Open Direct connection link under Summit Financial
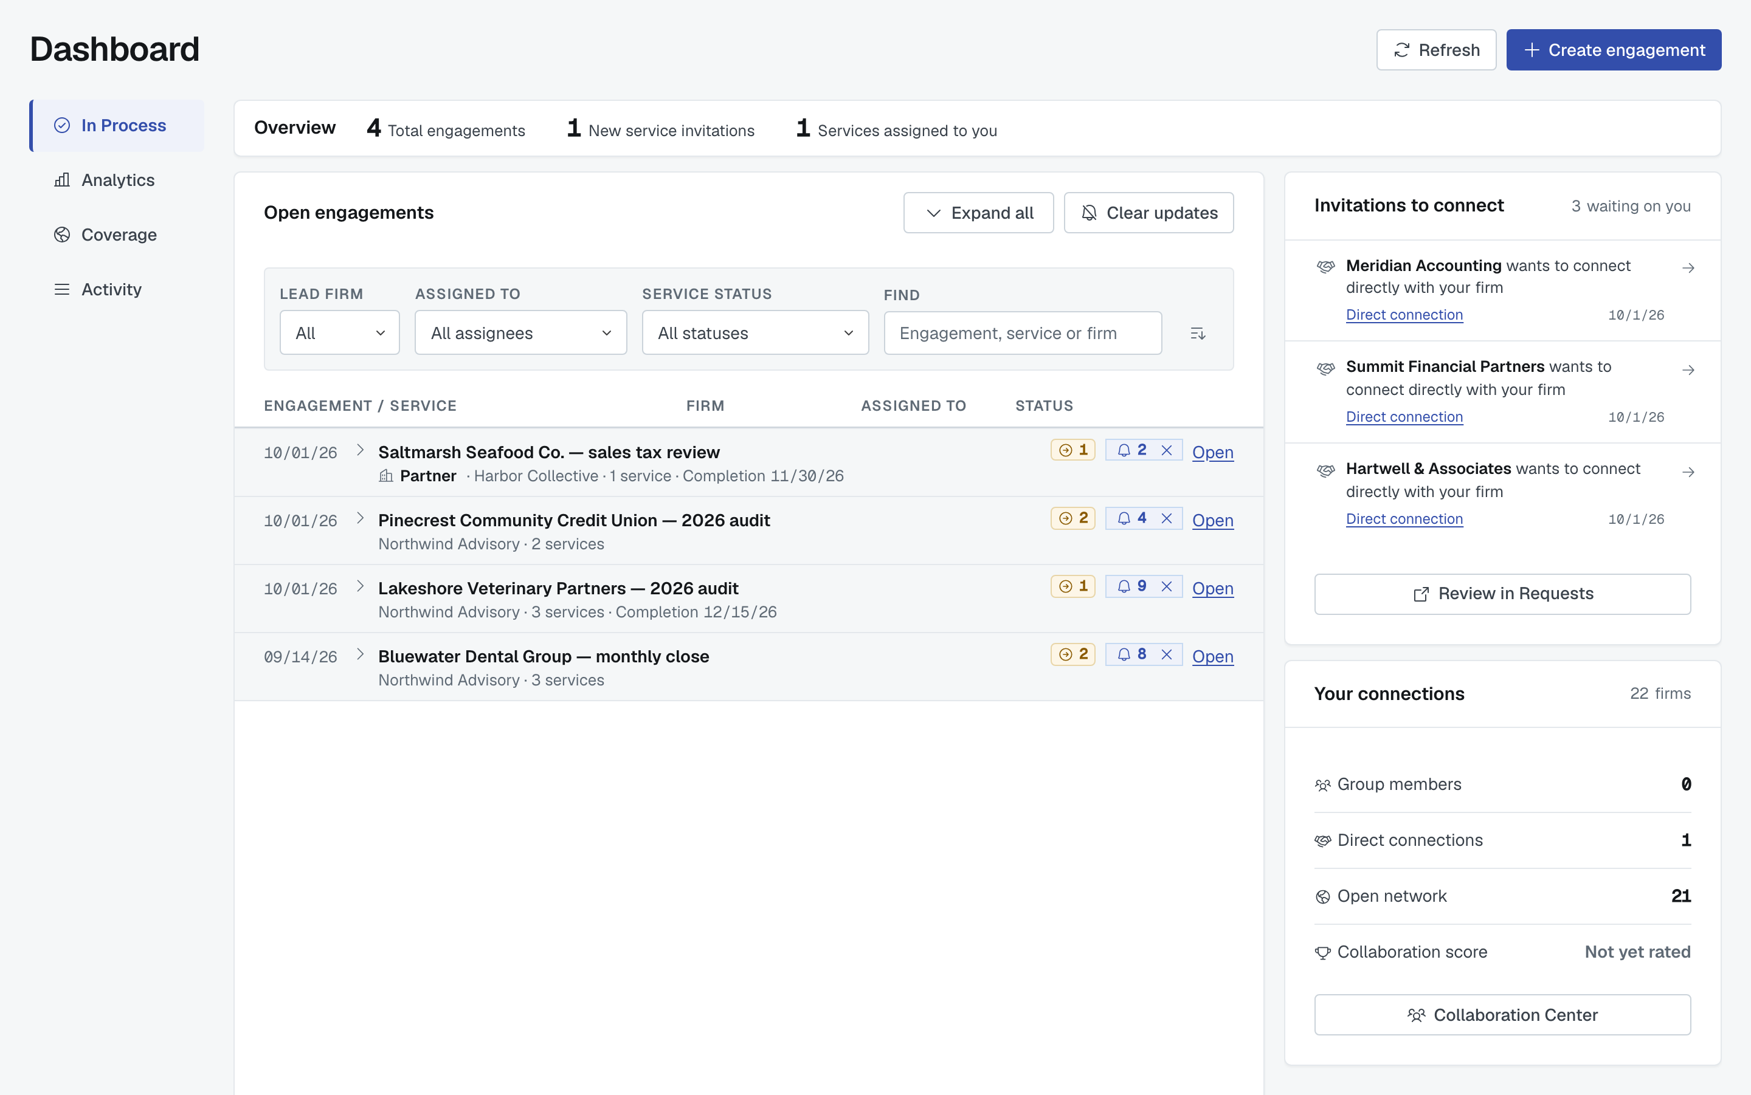This screenshot has width=1751, height=1095. pyautogui.click(x=1404, y=417)
